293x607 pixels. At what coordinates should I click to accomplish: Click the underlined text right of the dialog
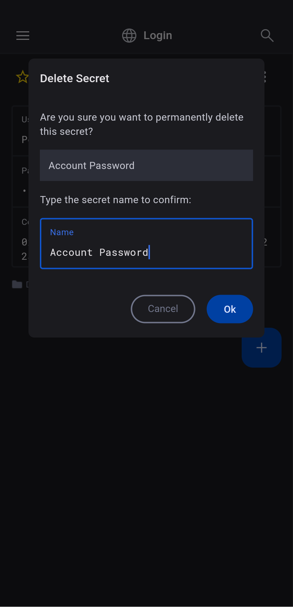tap(265, 242)
